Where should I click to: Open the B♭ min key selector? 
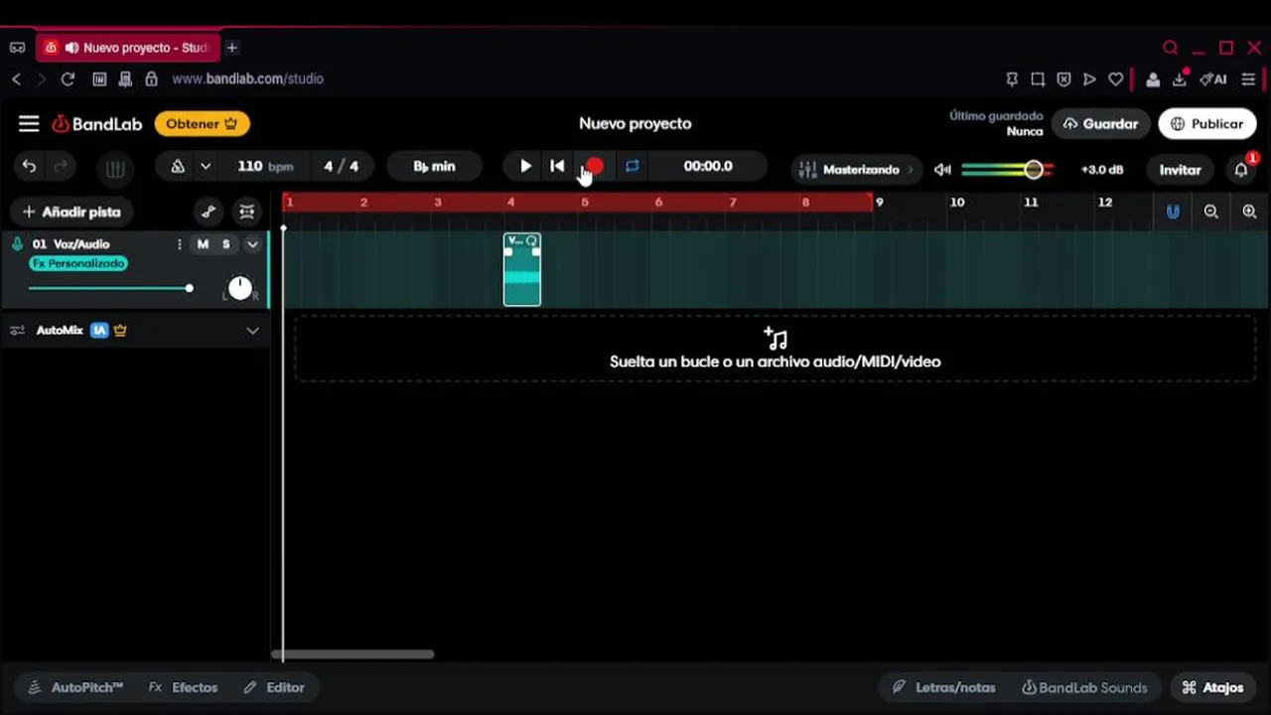pos(434,167)
